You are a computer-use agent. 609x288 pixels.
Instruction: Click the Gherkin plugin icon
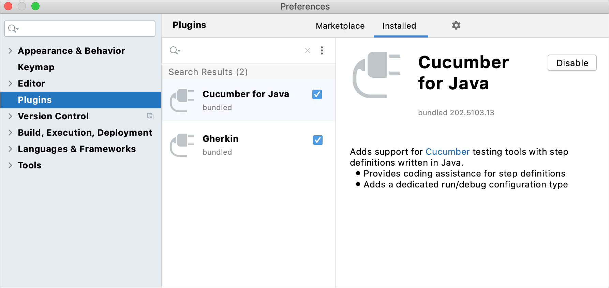pos(182,145)
